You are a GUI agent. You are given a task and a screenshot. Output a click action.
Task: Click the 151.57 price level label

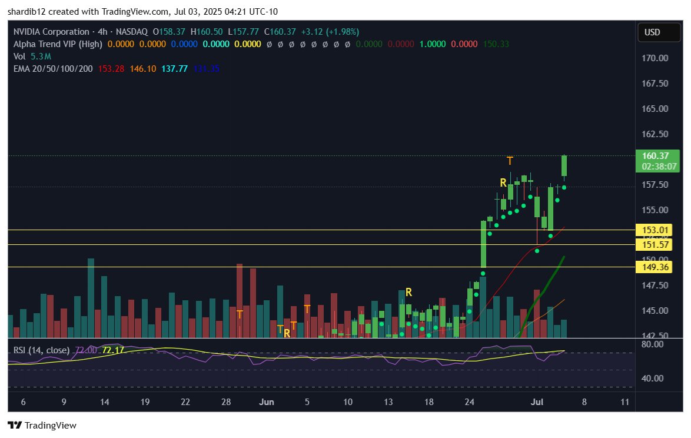(655, 244)
